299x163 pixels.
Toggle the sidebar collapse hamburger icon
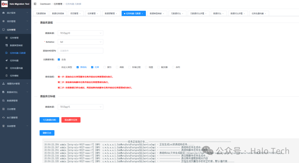point(35,4)
